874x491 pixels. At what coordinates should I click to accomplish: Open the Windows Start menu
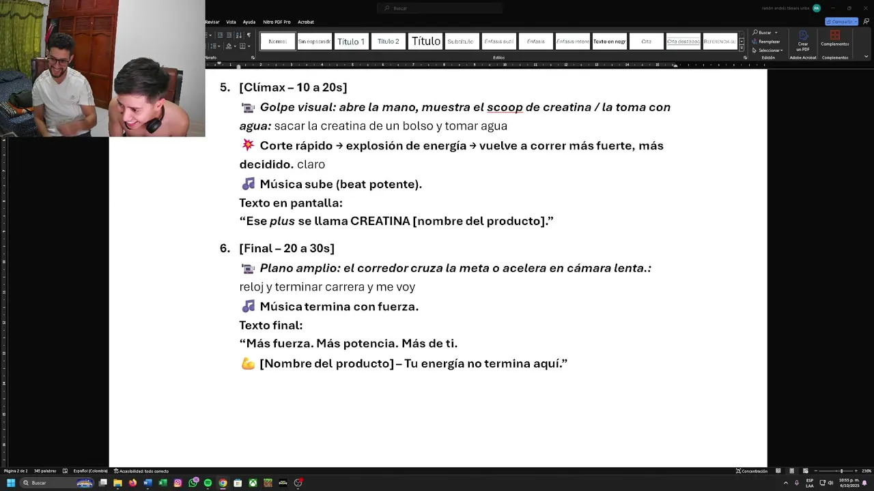[x=11, y=483]
